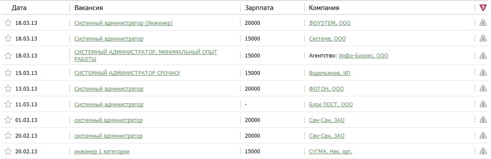
Task: Flag the Блок ПОСТ, ООО vacancy
Action: pyautogui.click(x=483, y=104)
